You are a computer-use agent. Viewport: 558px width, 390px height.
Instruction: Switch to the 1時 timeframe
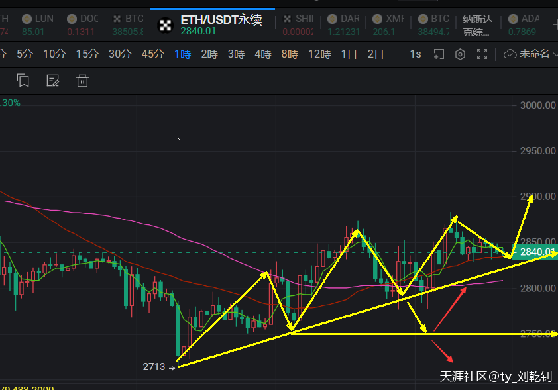click(x=182, y=54)
